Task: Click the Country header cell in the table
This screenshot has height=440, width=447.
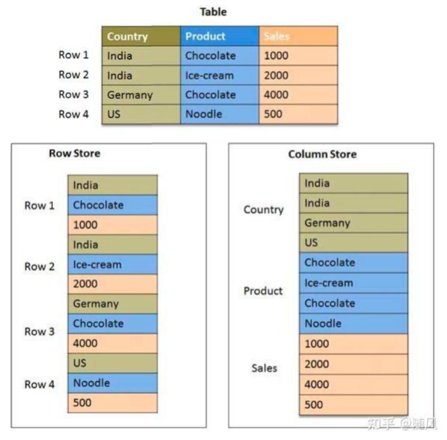Action: [141, 36]
